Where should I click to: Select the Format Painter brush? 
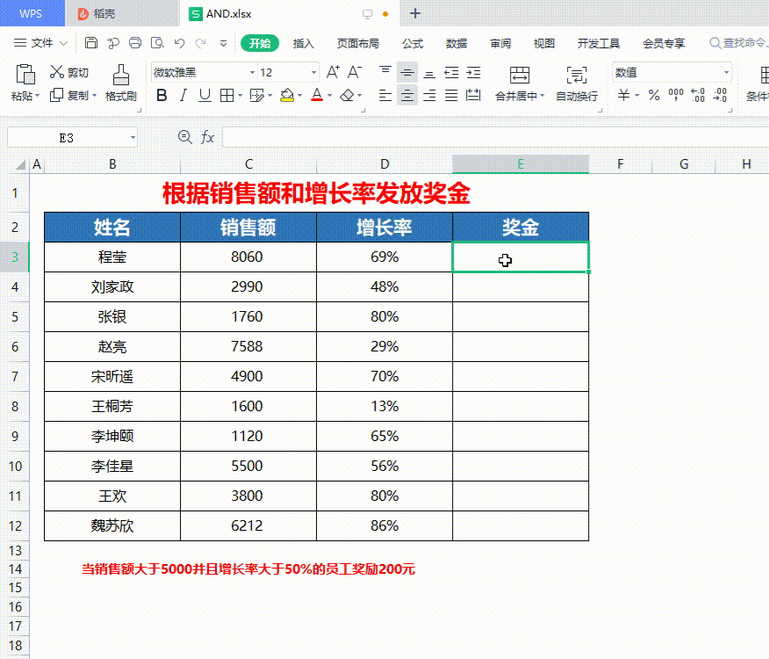point(120,74)
